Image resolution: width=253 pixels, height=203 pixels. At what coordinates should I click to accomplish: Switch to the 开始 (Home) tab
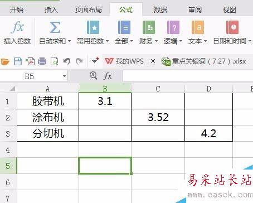[17, 9]
